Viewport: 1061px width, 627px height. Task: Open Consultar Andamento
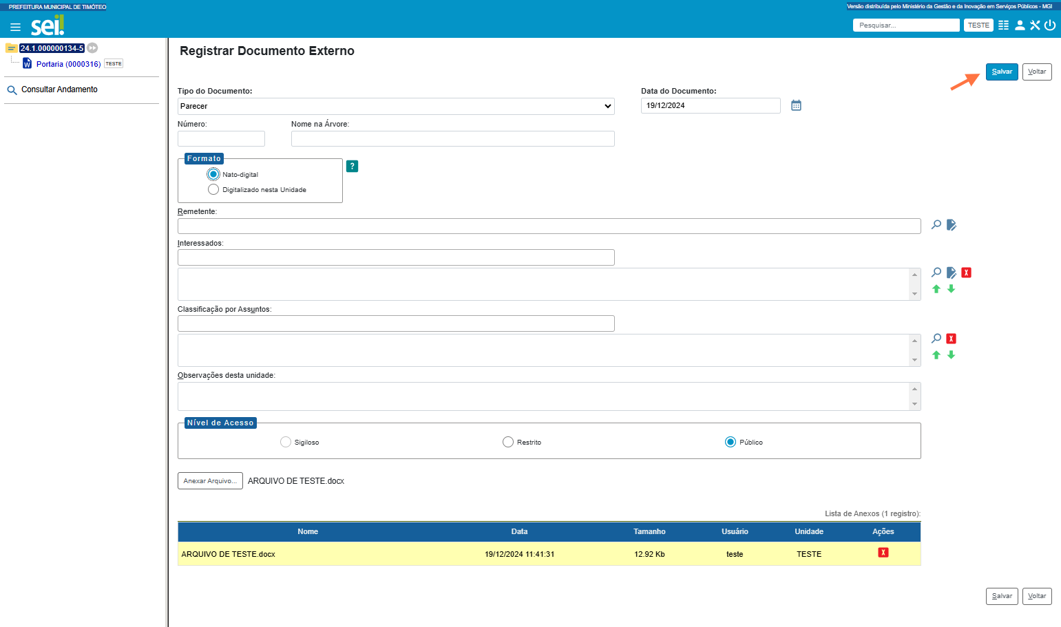[59, 89]
